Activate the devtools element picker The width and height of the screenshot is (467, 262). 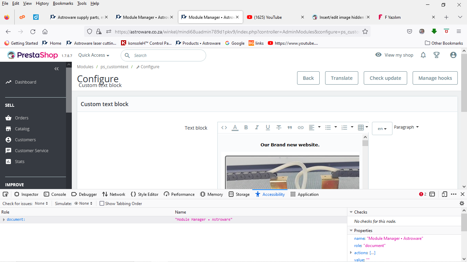[x=5, y=194]
